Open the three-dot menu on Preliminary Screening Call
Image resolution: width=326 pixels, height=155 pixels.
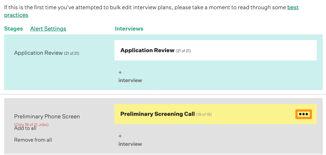pos(303,114)
